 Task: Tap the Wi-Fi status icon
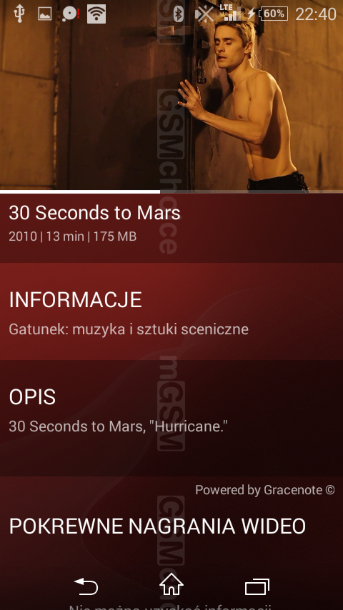(96, 14)
